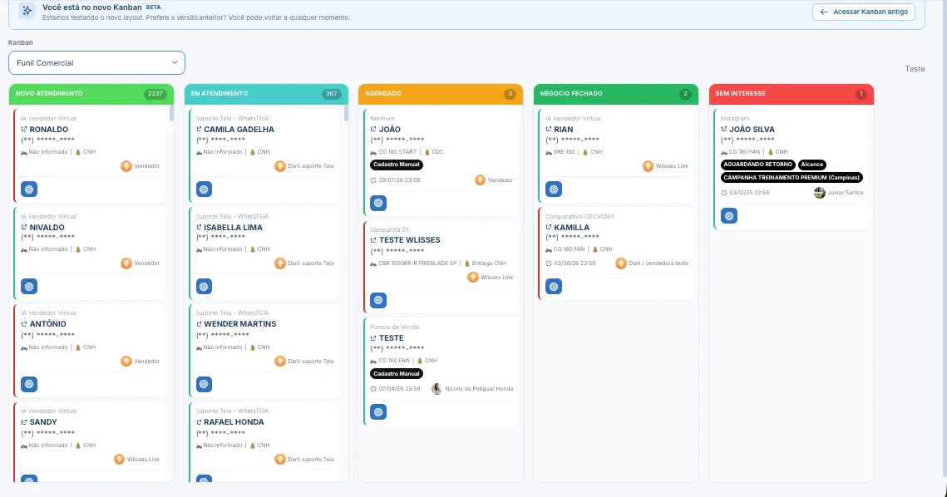This screenshot has height=497, width=947.
Task: Click Comparativo CDCxCNH source label
Action: tap(580, 216)
